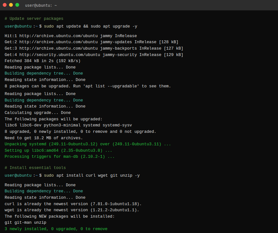Click the '8 upgraded, 0 newly installed' line
This screenshot has height=233, width=278.
coord(80,132)
